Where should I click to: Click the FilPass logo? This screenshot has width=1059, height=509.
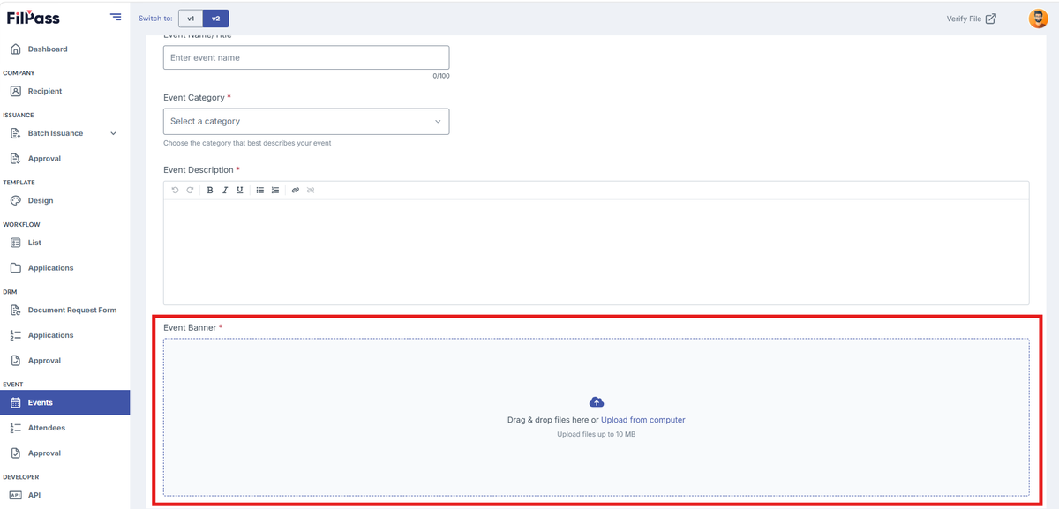pyautogui.click(x=34, y=18)
